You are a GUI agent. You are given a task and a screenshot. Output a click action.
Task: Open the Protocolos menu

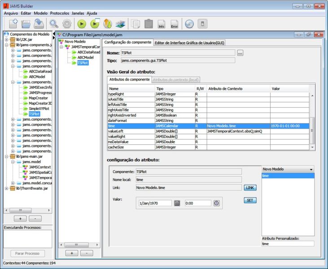point(60,13)
